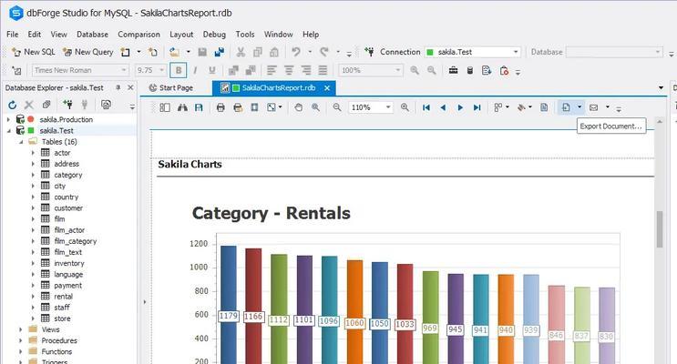Viewport: 677px width, 364px height.
Task: Select the rental table
Action: 63,297
